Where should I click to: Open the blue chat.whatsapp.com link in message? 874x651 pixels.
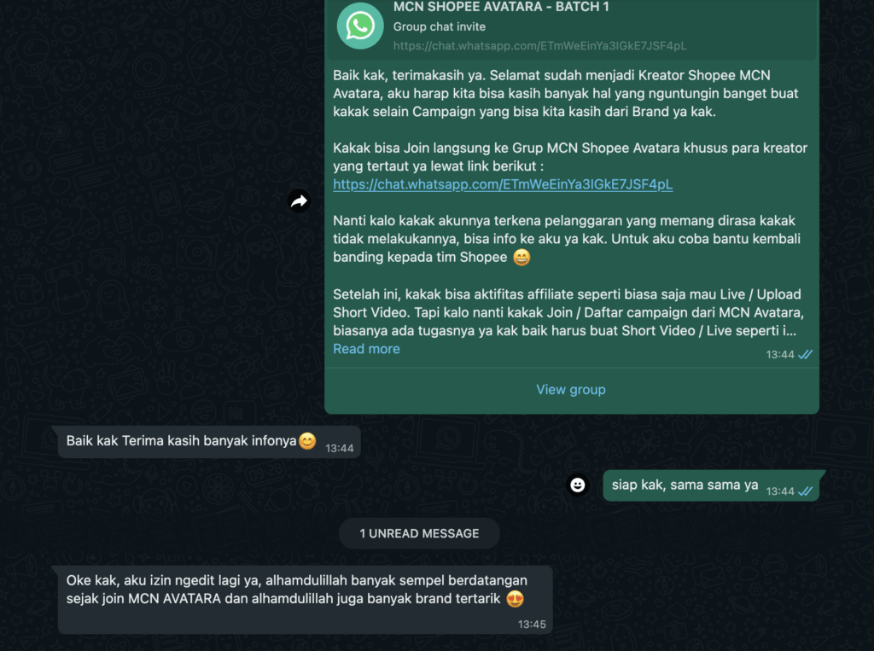(503, 184)
